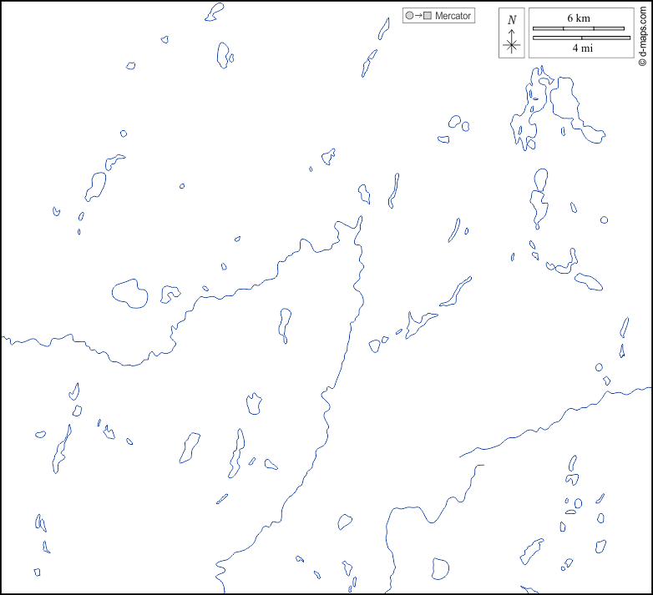The image size is (653, 595).
Task: Click the rounded lake near the bottom edge center-right
Action: point(439,569)
